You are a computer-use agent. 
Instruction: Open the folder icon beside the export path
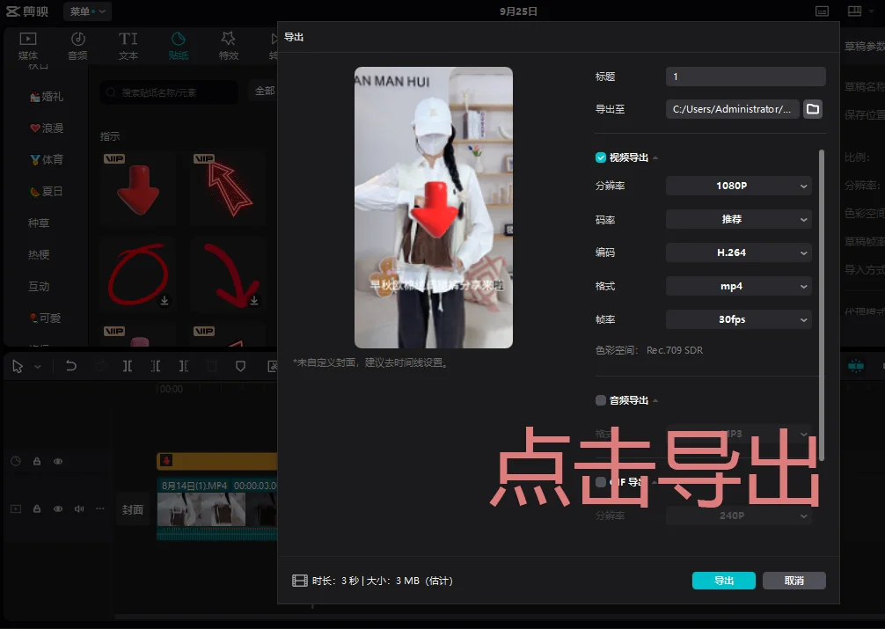[812, 109]
